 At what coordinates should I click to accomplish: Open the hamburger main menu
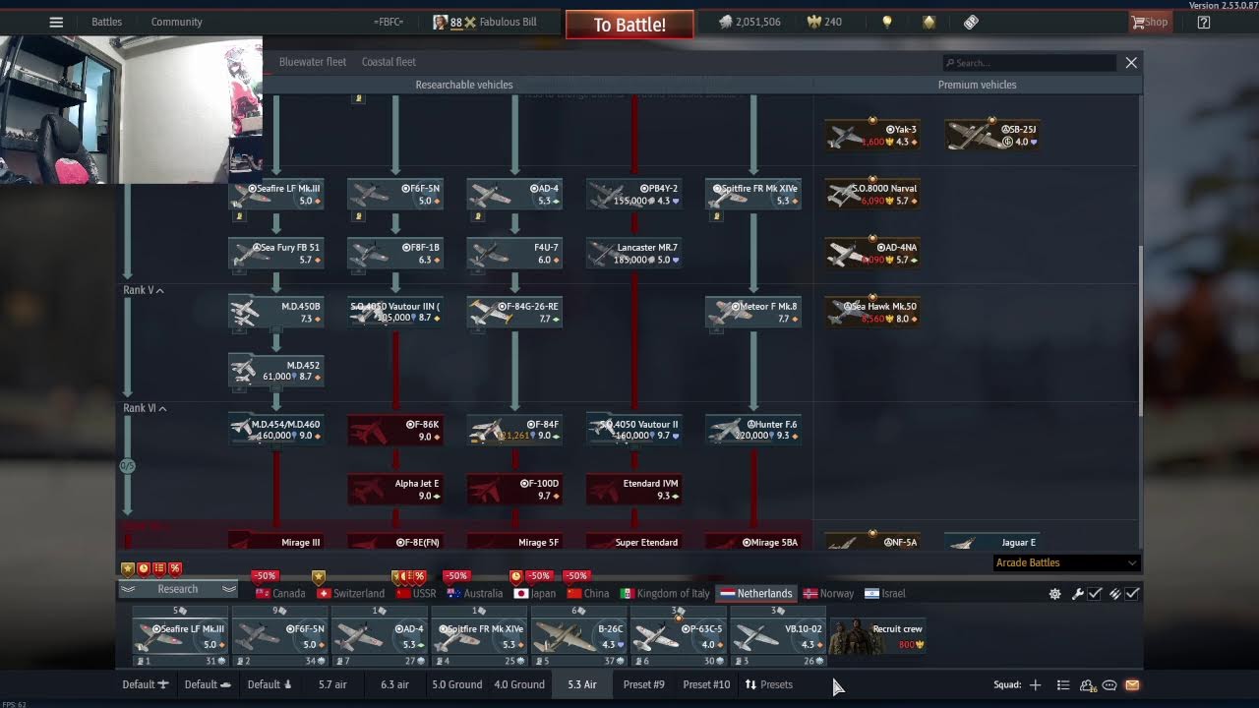(56, 22)
